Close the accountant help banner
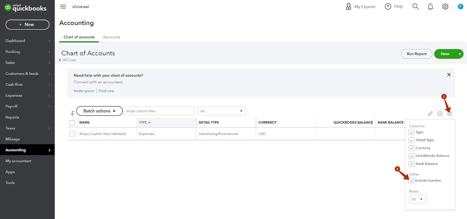Viewport: 467px width, 219px height. (x=449, y=75)
